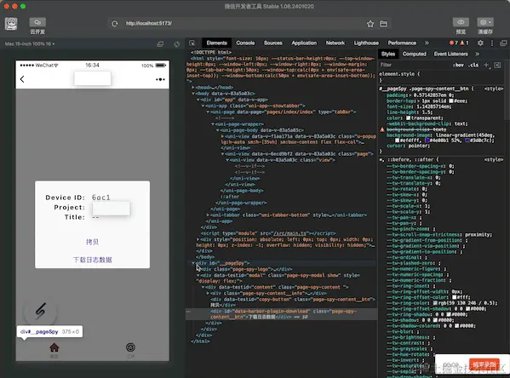
Task: Tap the floating PageSpy logo button
Action: pos(41,312)
